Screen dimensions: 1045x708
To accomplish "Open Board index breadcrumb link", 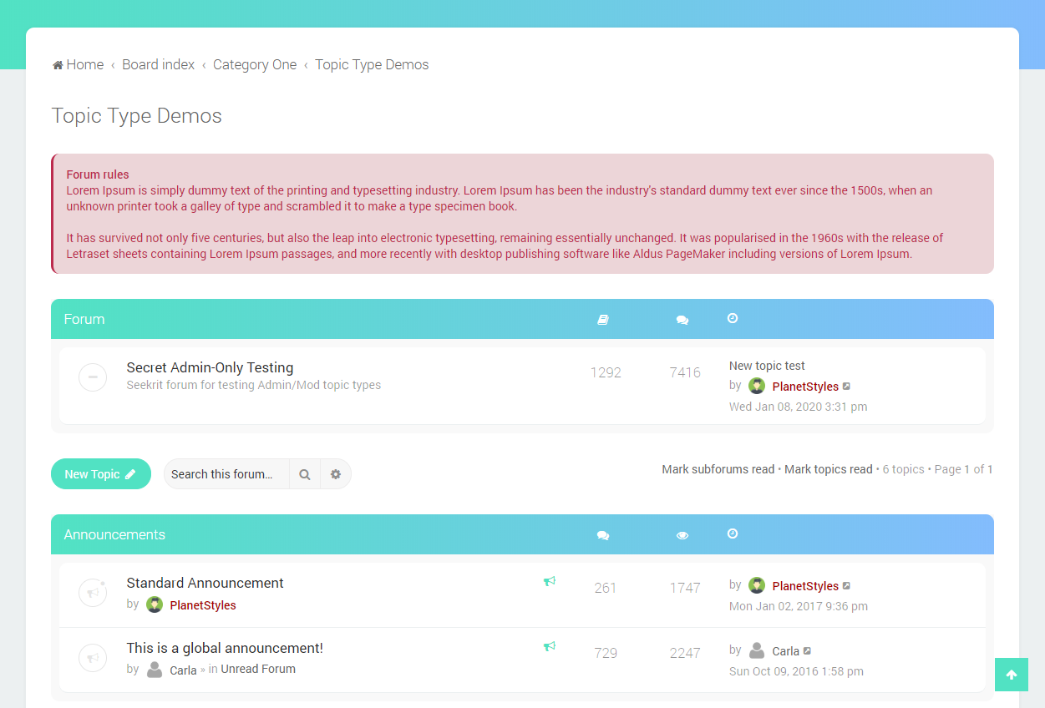I will click(x=158, y=65).
